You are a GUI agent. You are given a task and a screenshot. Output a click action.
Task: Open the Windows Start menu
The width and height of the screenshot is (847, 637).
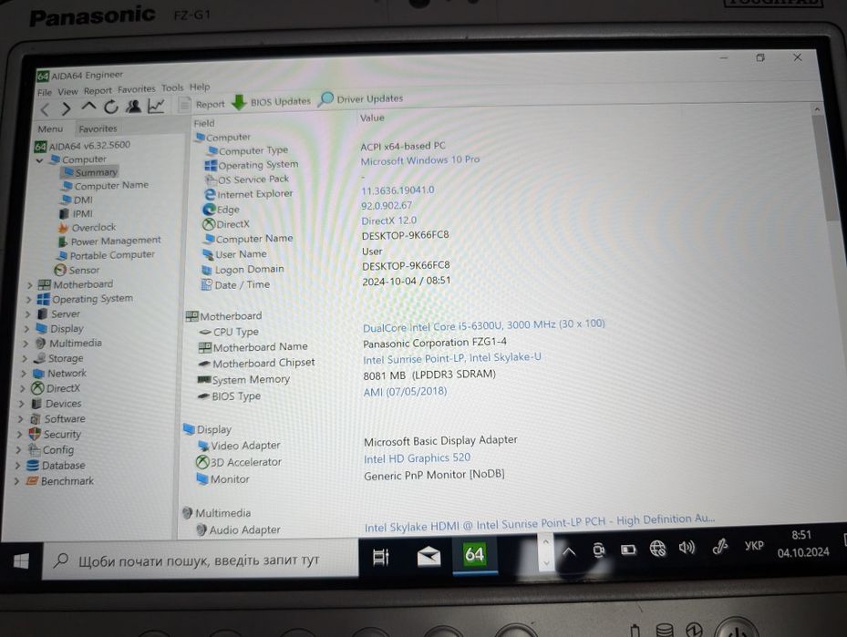[21, 562]
